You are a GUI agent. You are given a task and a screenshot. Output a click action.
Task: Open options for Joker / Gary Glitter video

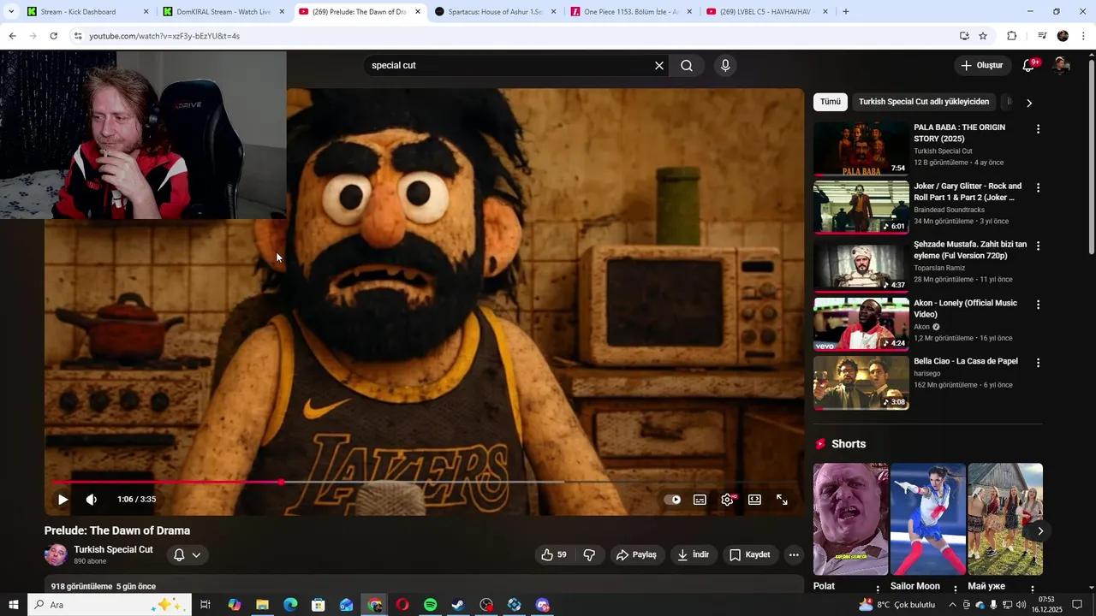click(x=1038, y=187)
